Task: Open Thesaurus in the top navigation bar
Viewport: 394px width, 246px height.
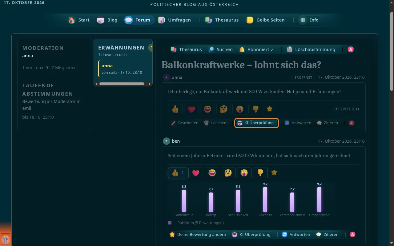Action: click(x=222, y=20)
